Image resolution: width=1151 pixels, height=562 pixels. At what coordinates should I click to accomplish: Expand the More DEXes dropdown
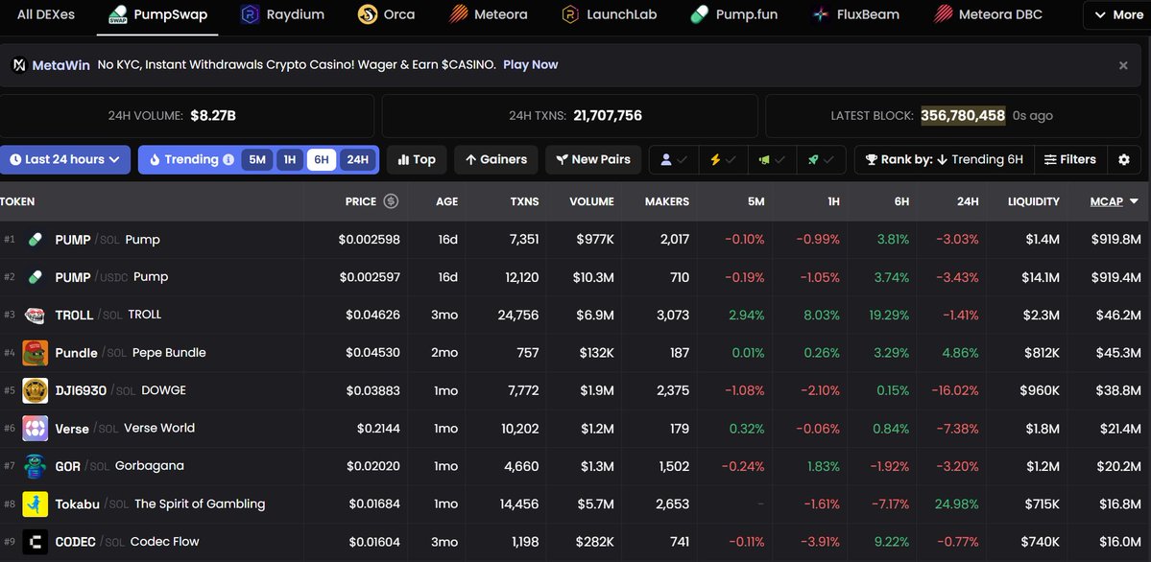[1117, 14]
